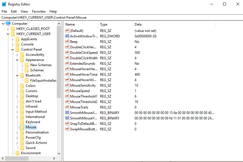Screen dimensions: 243x162
Task: Click the Colors key folder icon
Action: click(x=22, y=86)
